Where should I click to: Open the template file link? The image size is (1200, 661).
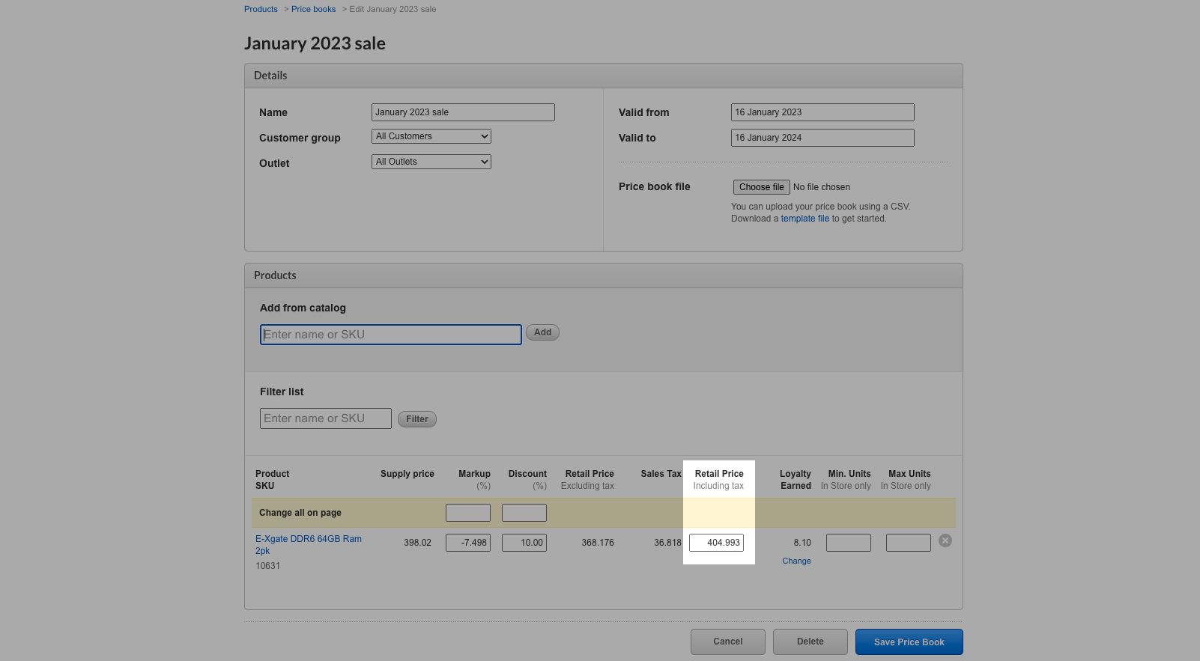tap(804, 219)
